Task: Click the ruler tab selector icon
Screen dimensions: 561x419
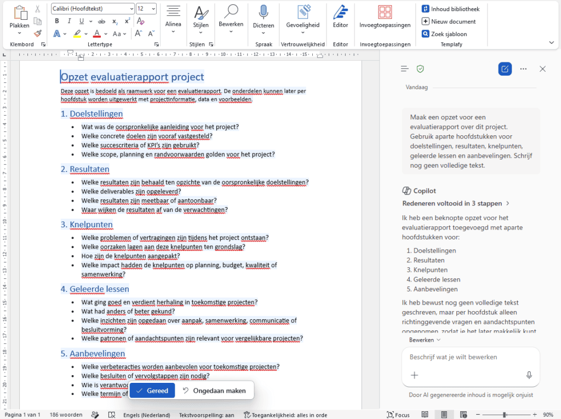Action: pyautogui.click(x=4, y=55)
